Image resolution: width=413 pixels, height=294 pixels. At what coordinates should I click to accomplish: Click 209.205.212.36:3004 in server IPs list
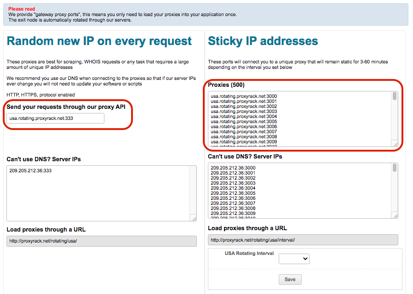(233, 188)
